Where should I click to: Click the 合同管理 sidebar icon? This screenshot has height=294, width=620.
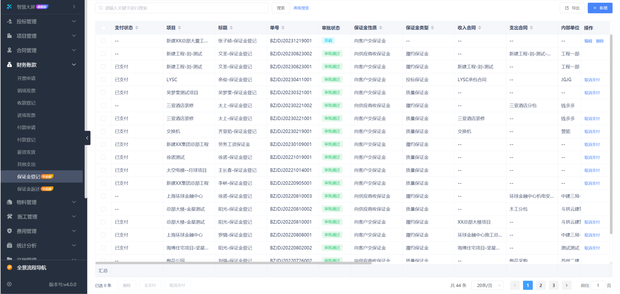10,50
